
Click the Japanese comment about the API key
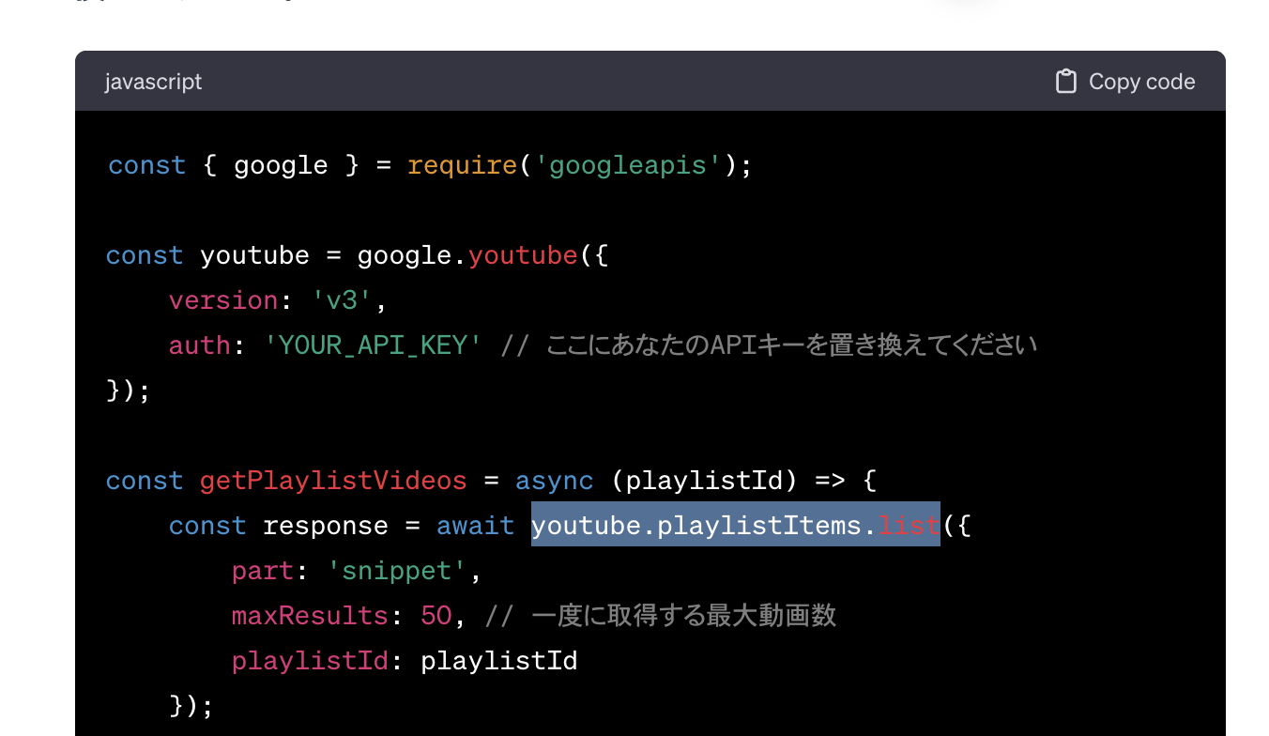tap(769, 345)
